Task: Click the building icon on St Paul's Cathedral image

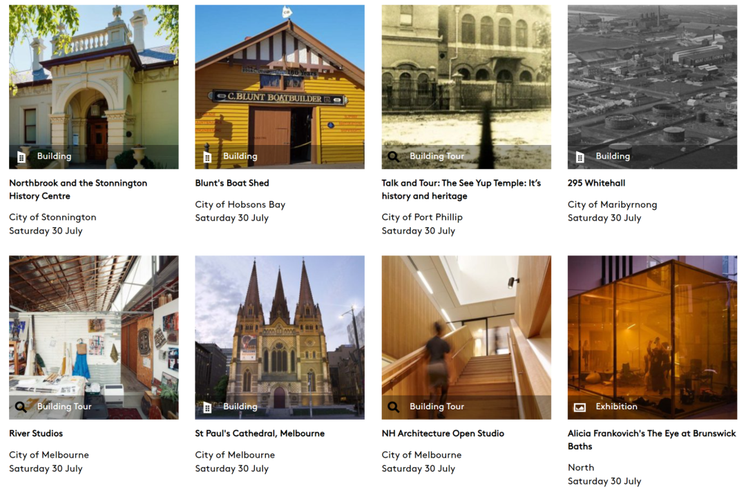Action: coord(207,407)
